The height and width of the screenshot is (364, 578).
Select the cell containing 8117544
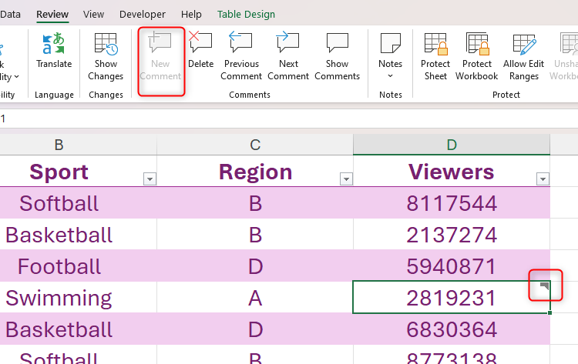pos(452,203)
